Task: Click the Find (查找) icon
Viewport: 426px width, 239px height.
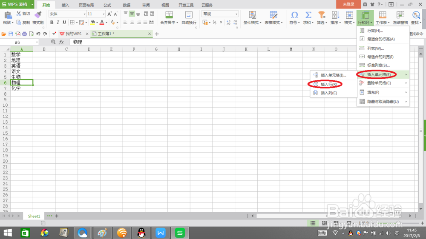Action: coord(416,14)
